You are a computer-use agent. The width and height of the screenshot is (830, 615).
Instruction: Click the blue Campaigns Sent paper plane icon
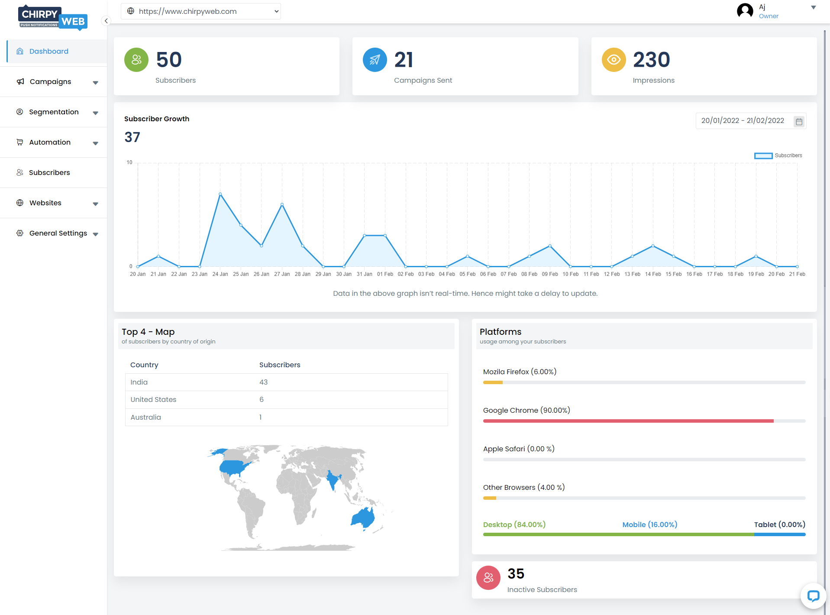pos(375,60)
